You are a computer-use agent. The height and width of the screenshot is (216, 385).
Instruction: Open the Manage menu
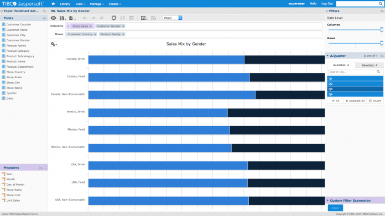(x=97, y=4)
